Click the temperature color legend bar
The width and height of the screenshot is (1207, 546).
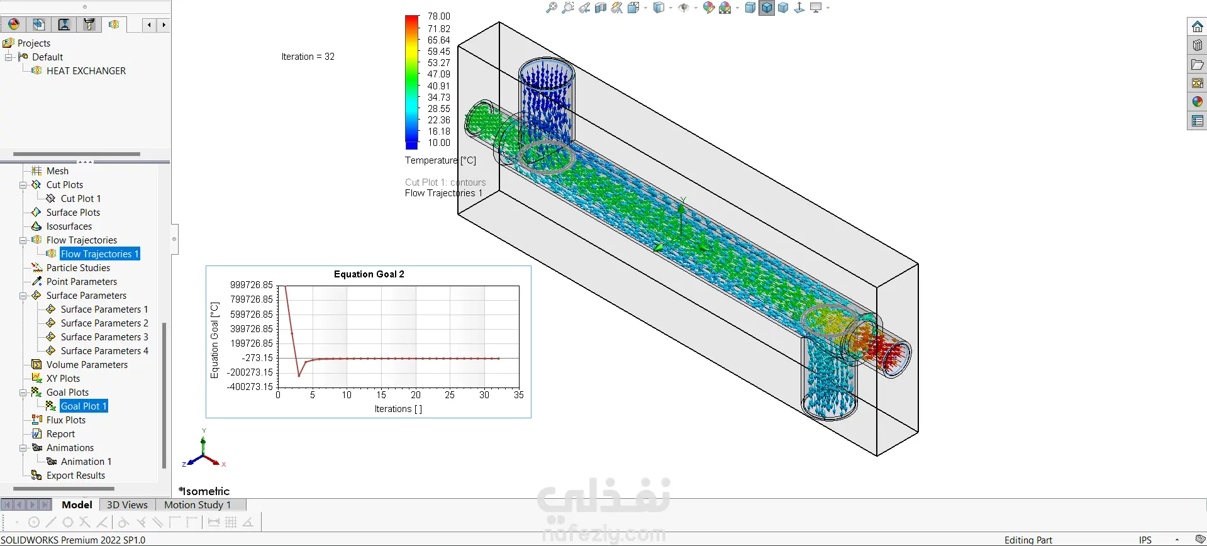pos(412,82)
